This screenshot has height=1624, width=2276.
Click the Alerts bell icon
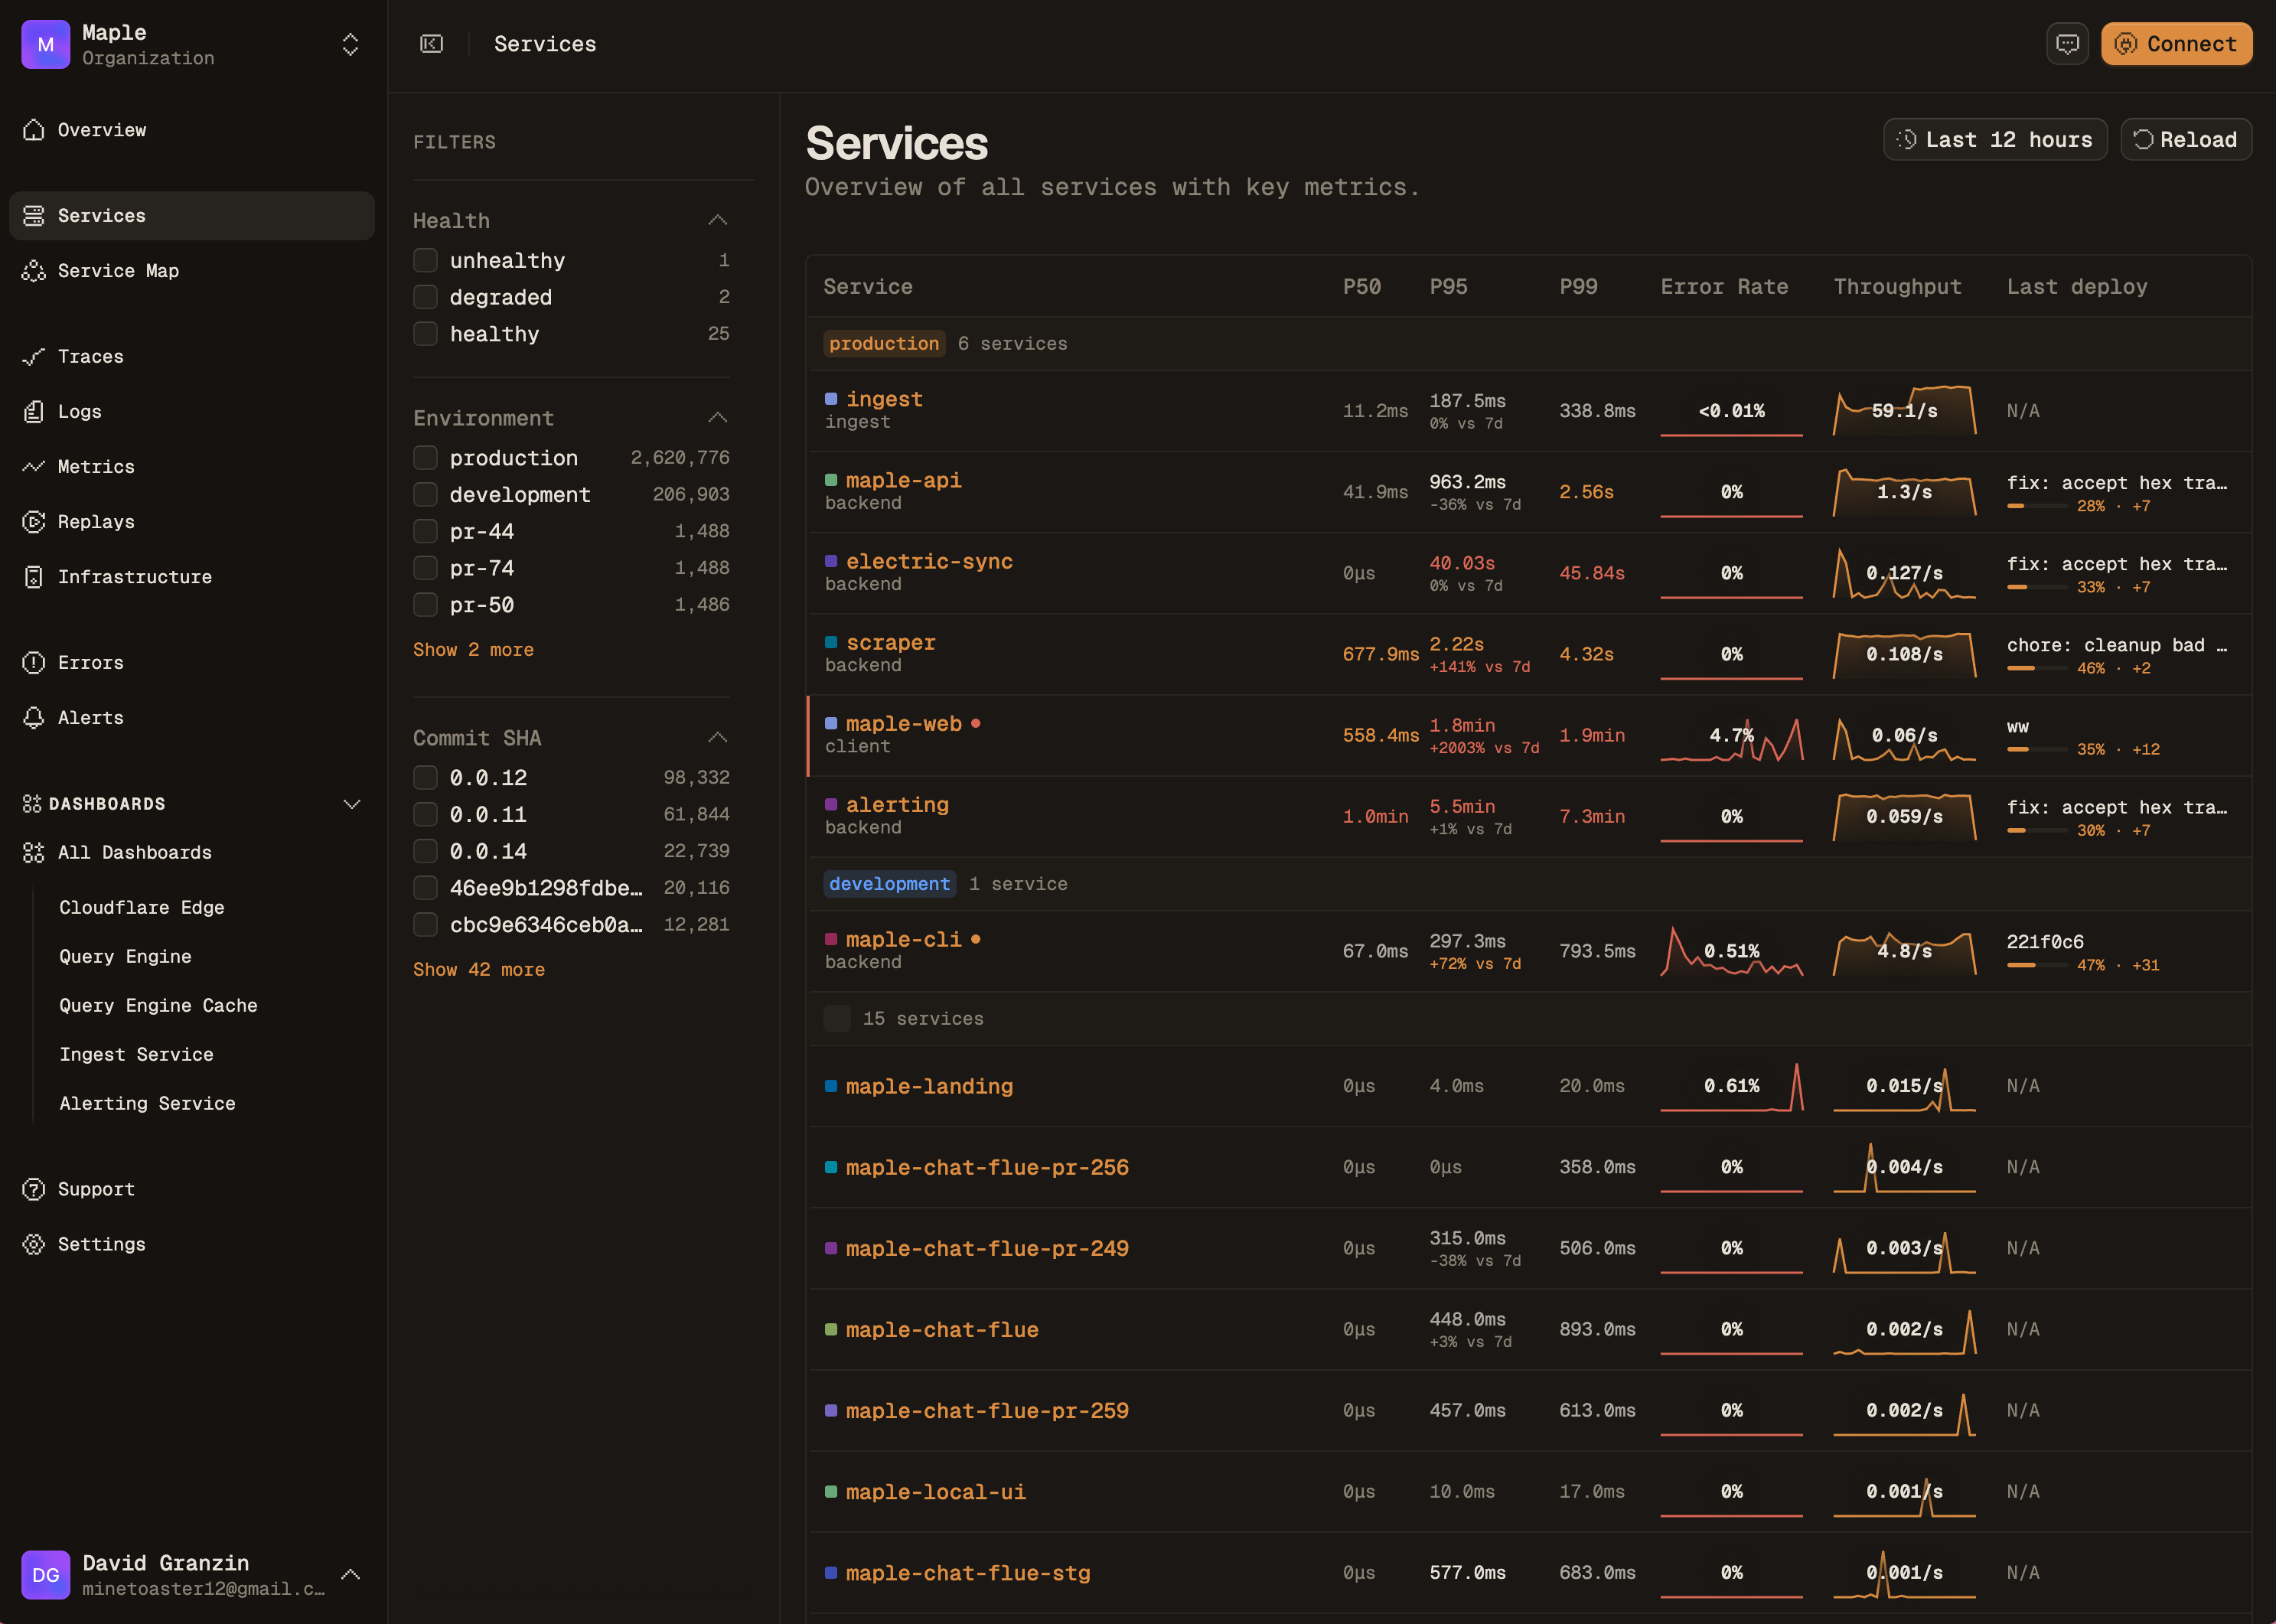34,718
